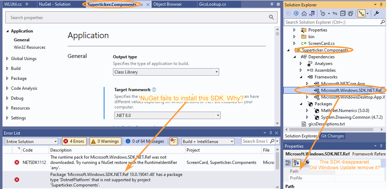Select the Analyzers node under Dependencies
387x189 pixels.
coord(324,64)
